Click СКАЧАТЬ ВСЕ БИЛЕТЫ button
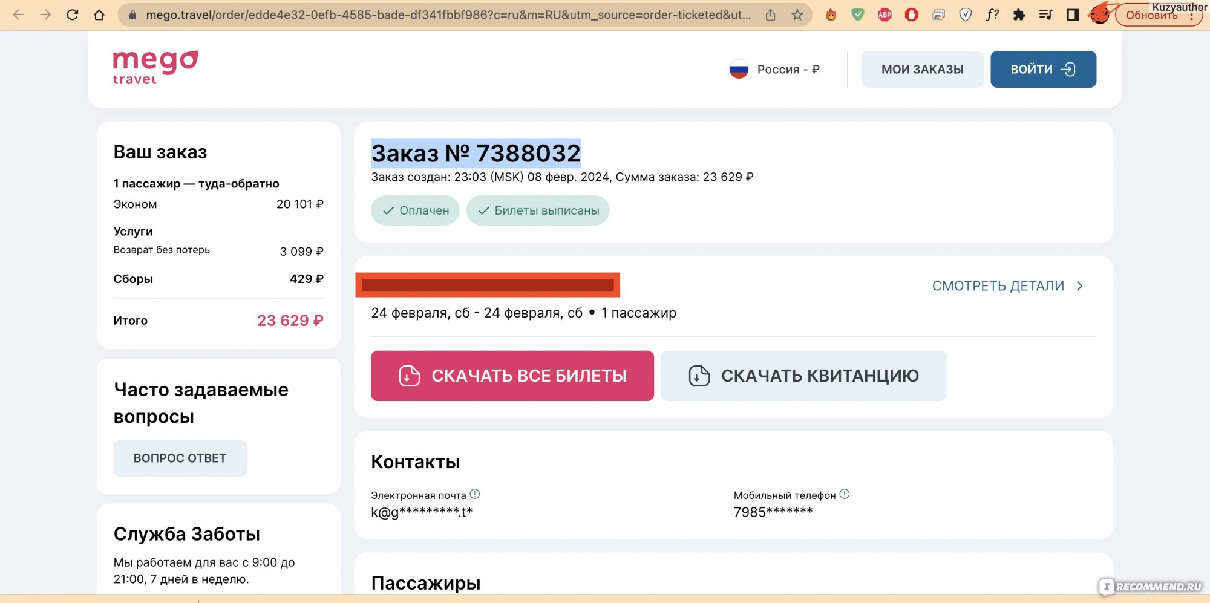Image resolution: width=1210 pixels, height=603 pixels. tap(512, 376)
